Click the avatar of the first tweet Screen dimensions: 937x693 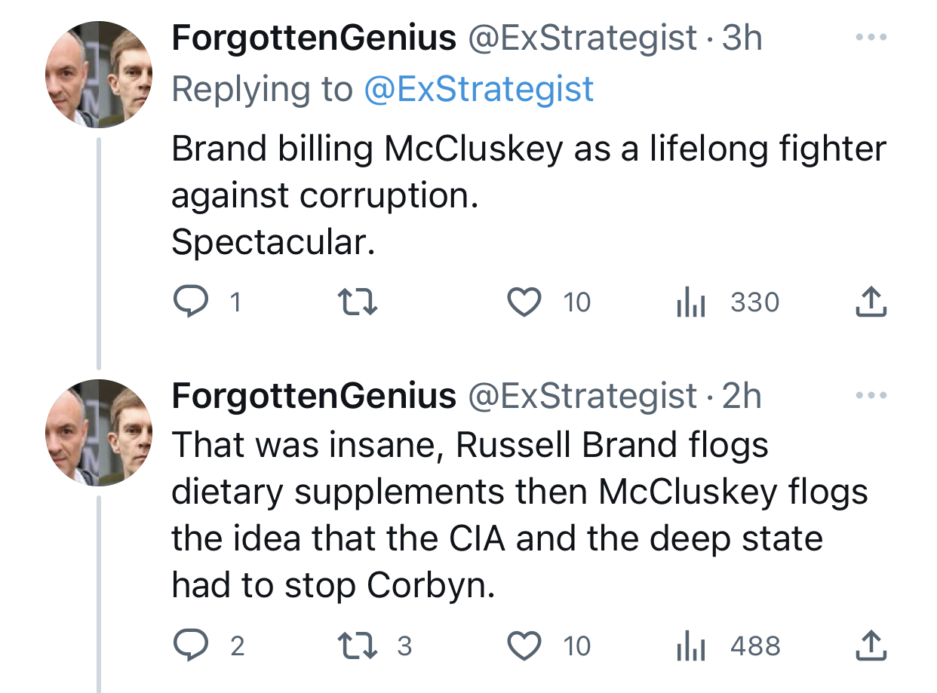pyautogui.click(x=100, y=74)
